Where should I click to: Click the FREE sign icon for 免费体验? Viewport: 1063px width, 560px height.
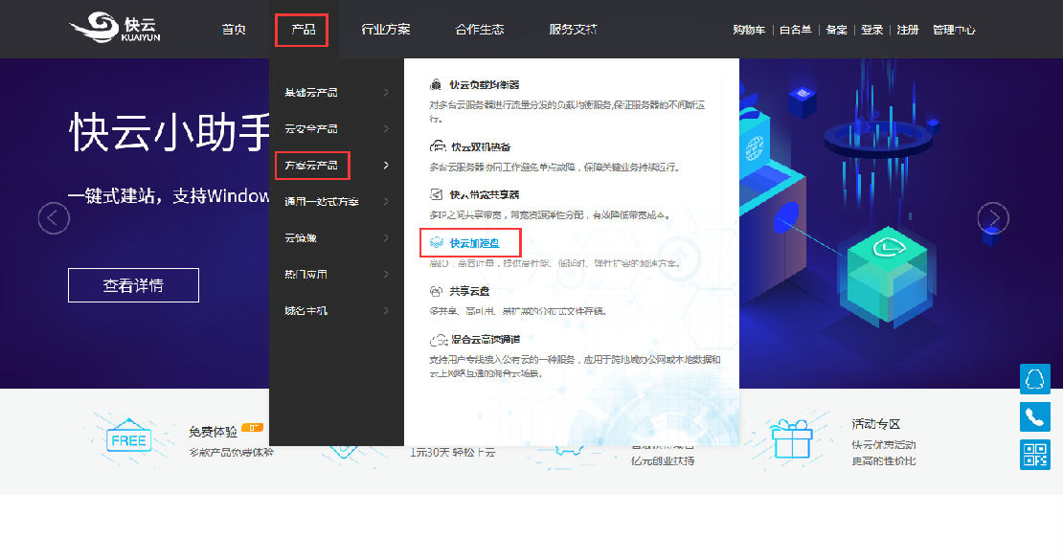pos(127,440)
